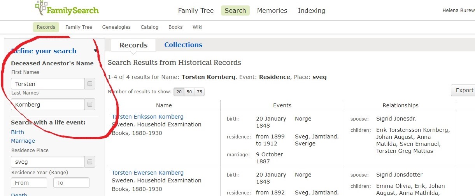Click the FamilySearch tree logo
The image size is (475, 196).
41,8
